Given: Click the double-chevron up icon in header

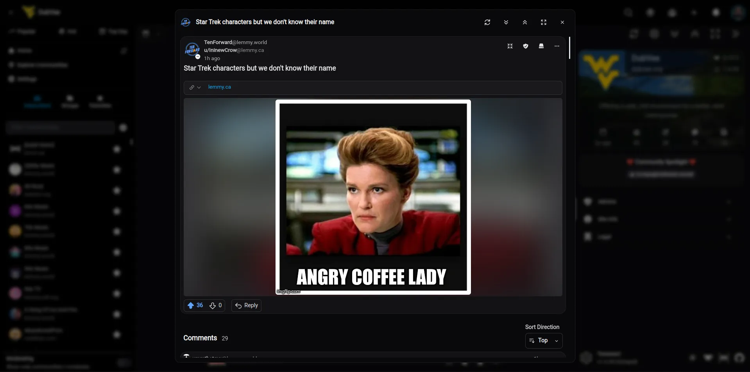Looking at the screenshot, I should tap(525, 22).
